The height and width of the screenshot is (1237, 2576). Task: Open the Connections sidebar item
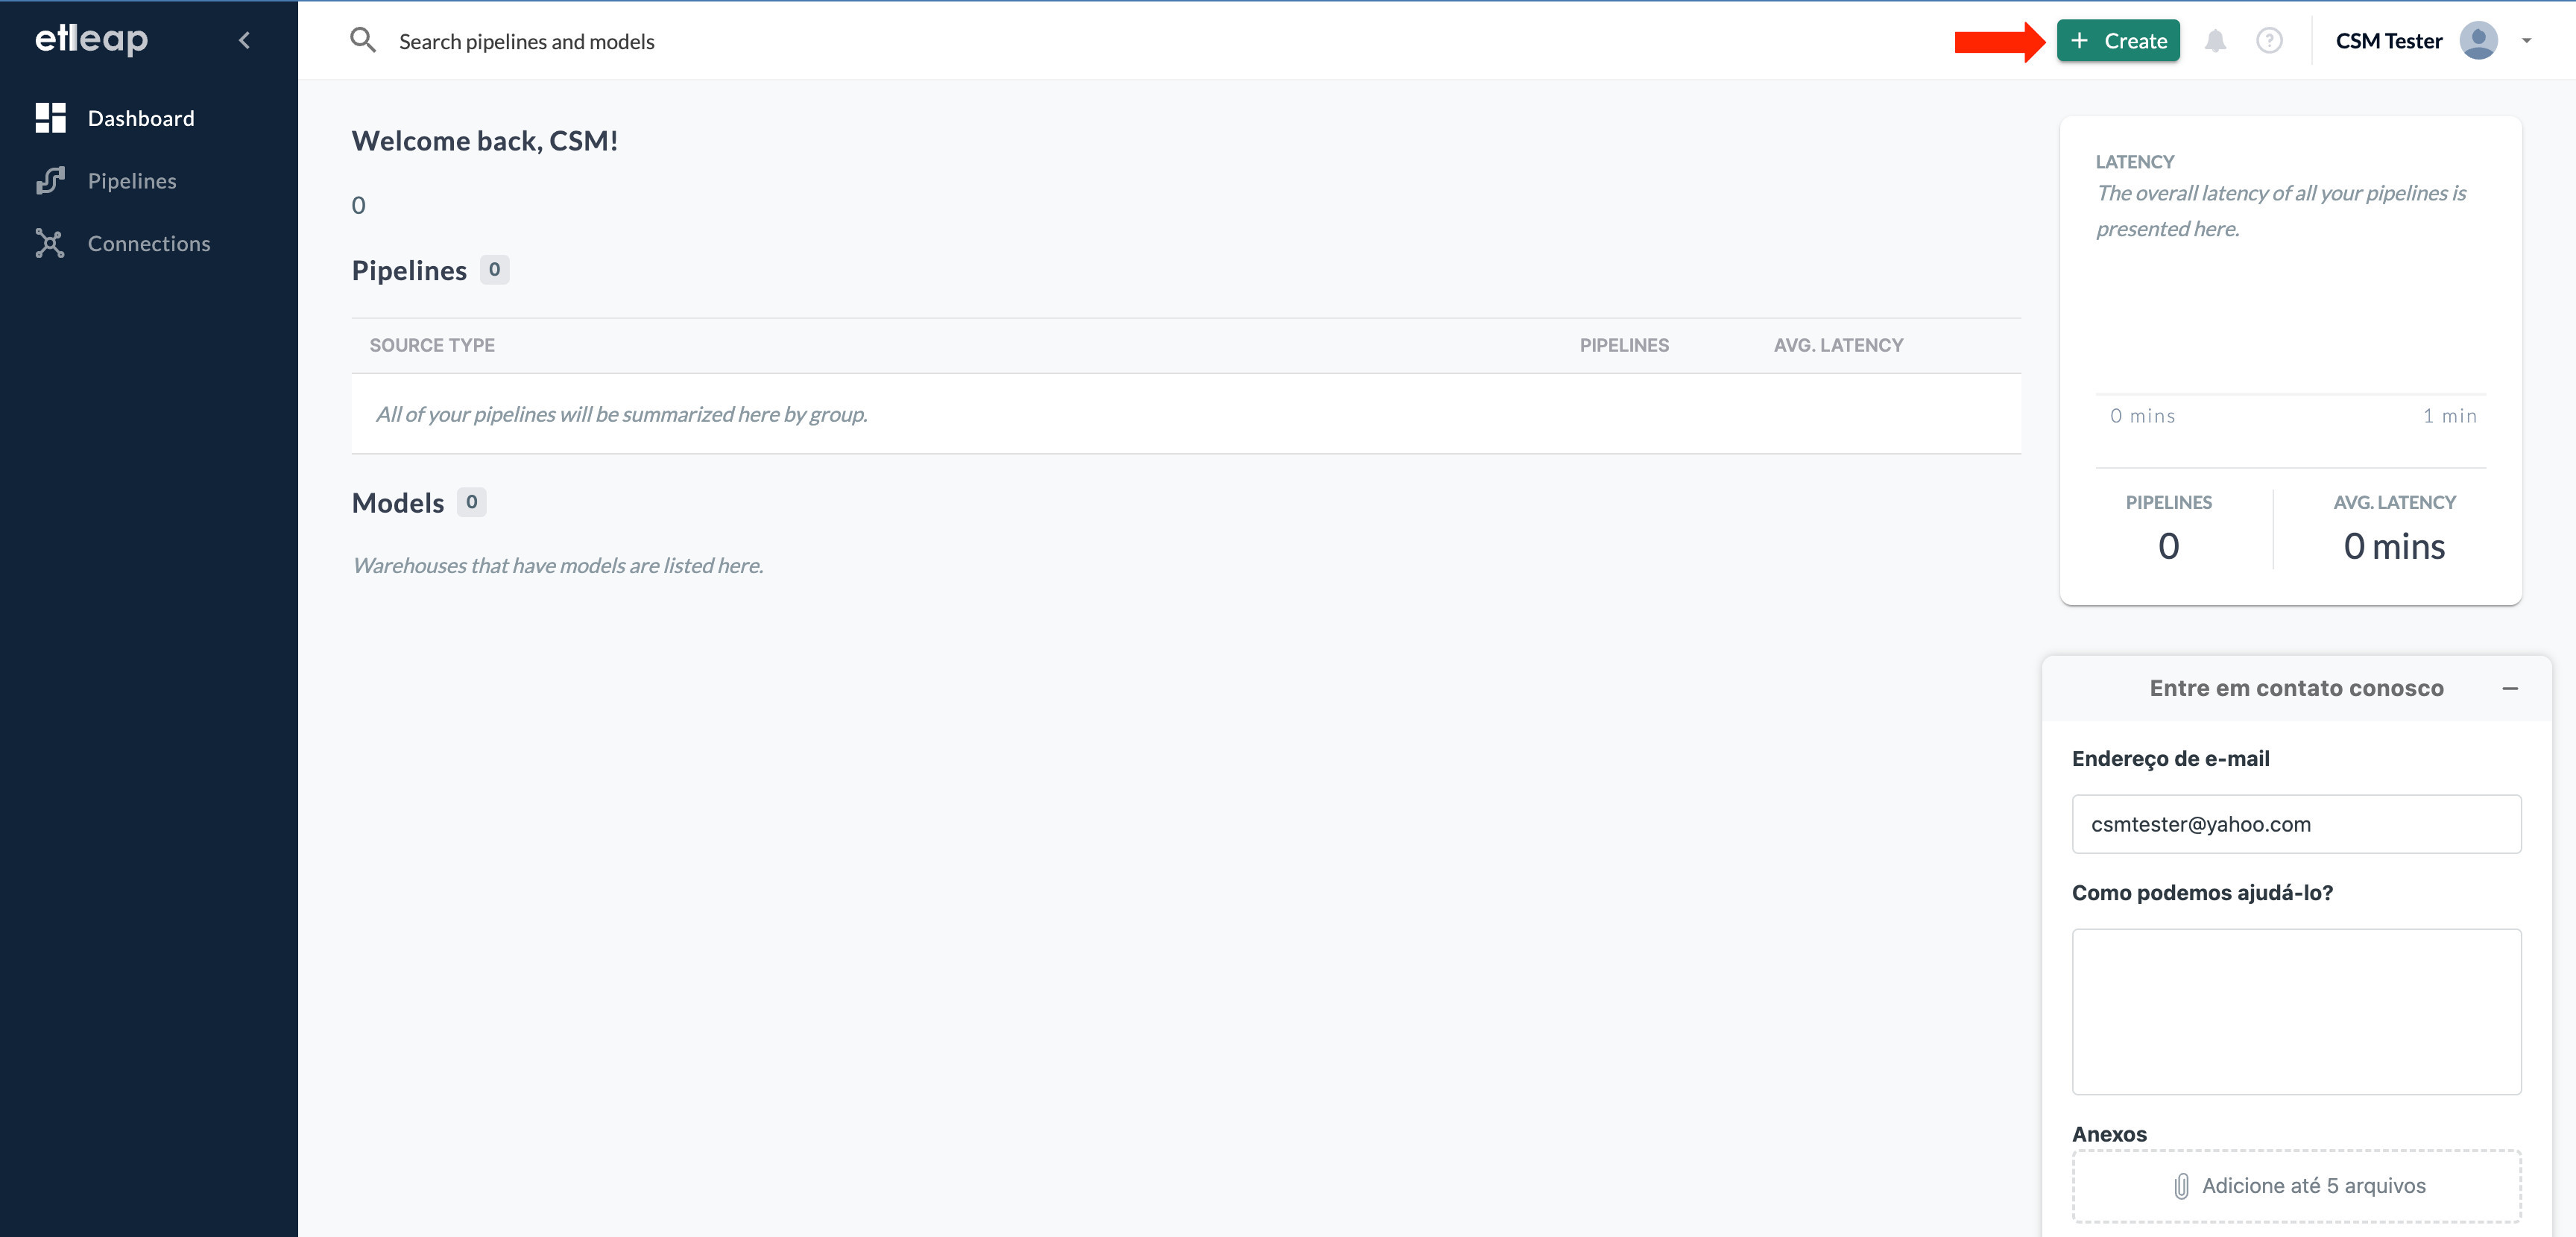tap(148, 244)
